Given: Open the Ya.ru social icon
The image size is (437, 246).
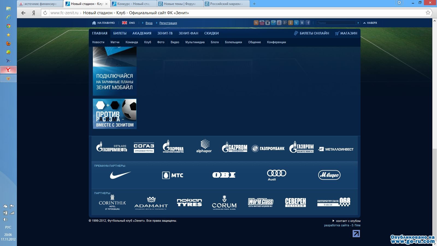Looking at the screenshot, I should click(x=279, y=23).
